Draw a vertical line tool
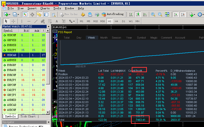 22,21
